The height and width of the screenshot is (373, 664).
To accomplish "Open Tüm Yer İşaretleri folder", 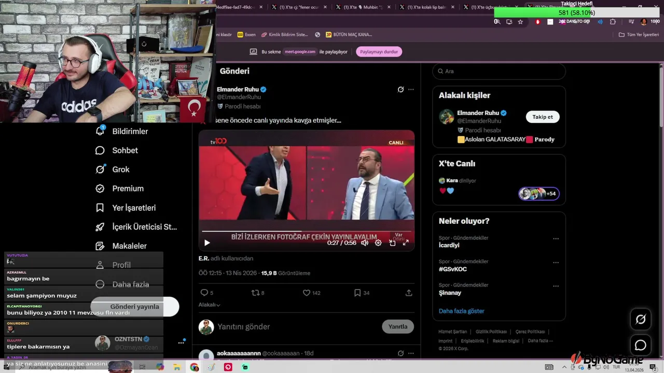I will (x=639, y=35).
